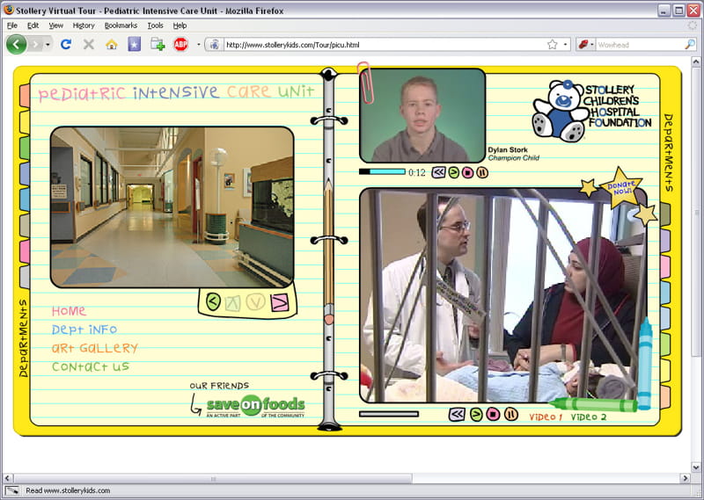Click the right Departments side label
Viewport: 704px width, 500px height.
[x=669, y=153]
